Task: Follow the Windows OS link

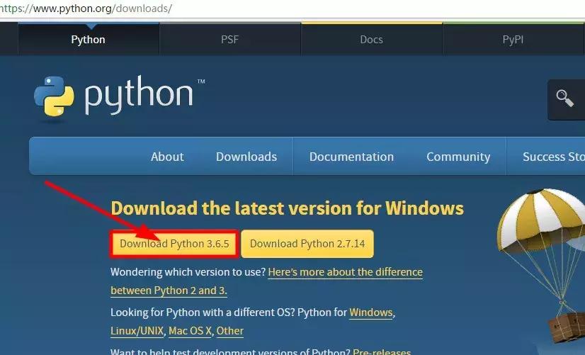Action: [x=371, y=312]
